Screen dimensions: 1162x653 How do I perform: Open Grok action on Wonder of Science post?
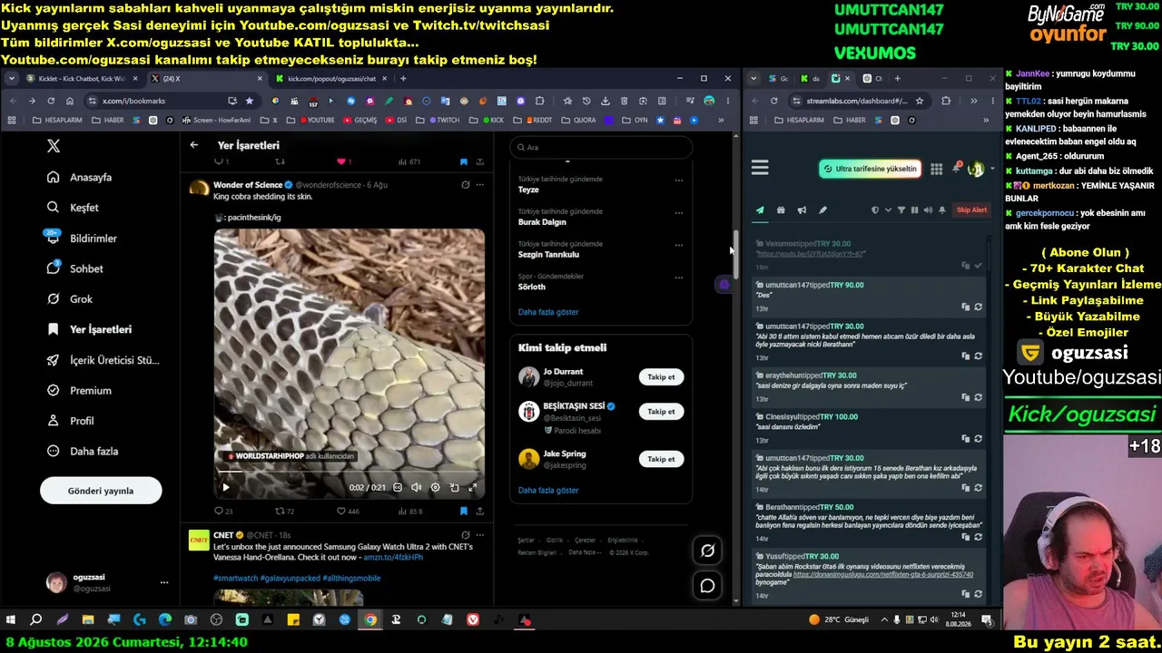click(x=466, y=185)
